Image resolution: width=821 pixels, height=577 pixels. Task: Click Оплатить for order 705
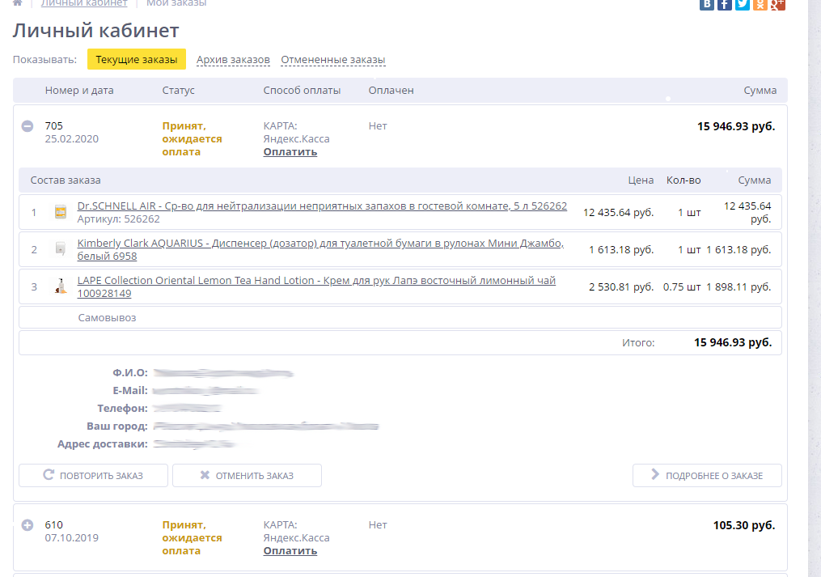[290, 152]
